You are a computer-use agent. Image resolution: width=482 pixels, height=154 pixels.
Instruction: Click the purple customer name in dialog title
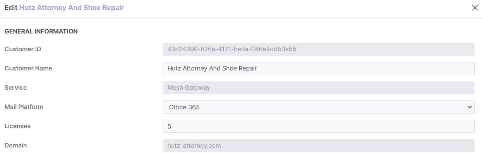(x=72, y=8)
